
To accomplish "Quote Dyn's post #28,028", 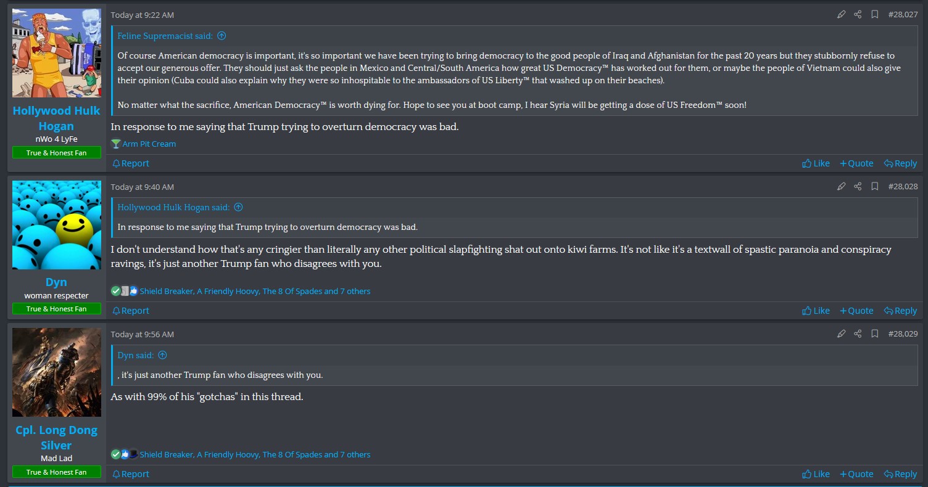I will point(856,311).
